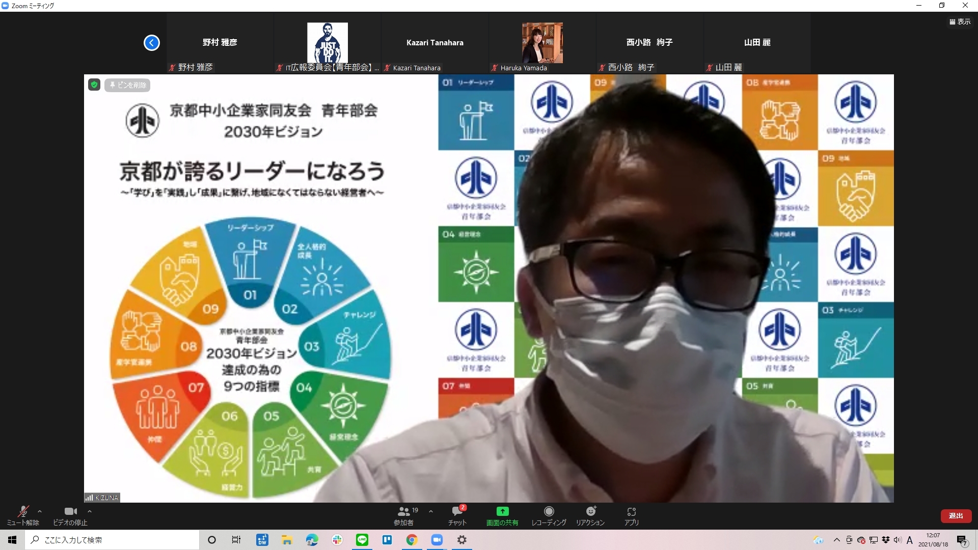This screenshot has height=550, width=978.
Task: Open weather icon in system tray
Action: tap(819, 540)
